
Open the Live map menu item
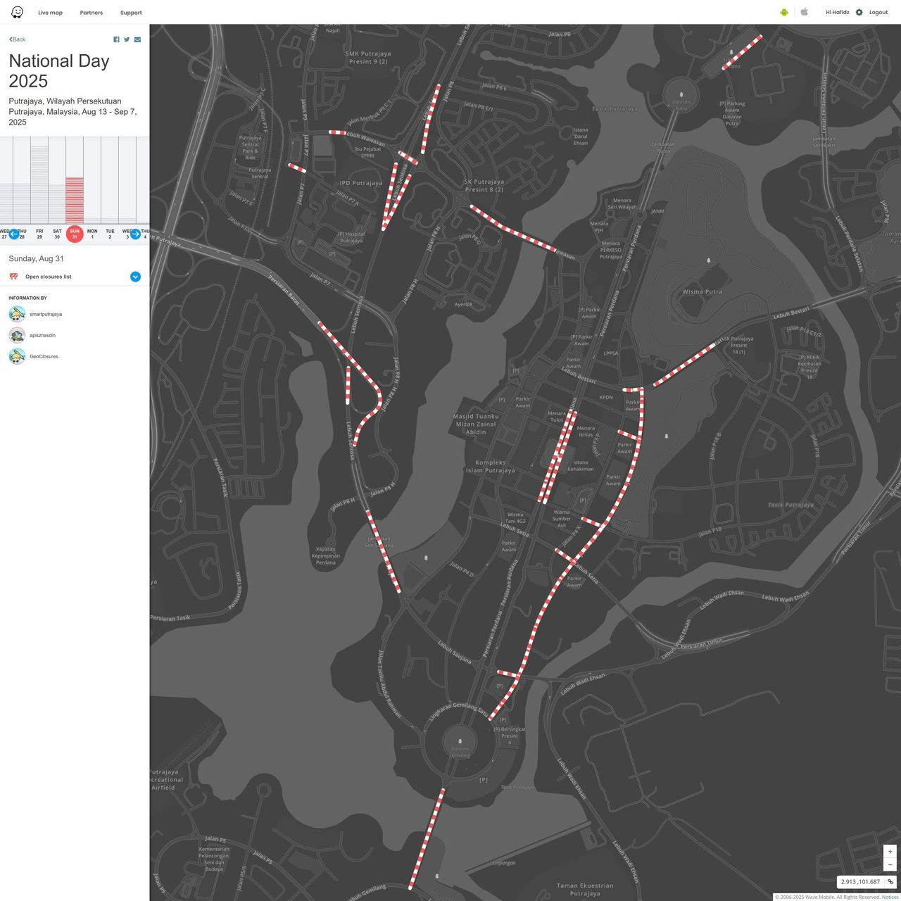point(50,13)
